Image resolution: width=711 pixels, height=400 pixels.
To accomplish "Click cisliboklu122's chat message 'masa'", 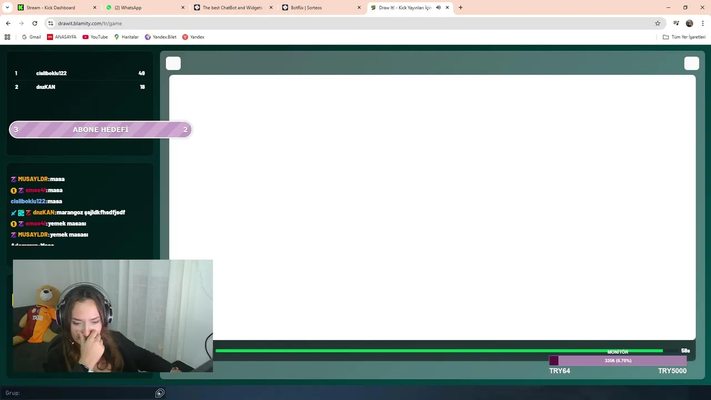I will point(37,202).
